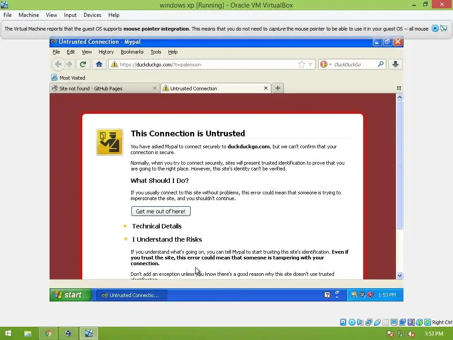Bookmark this page with the star icon
The width and height of the screenshot is (453, 340).
(301, 64)
